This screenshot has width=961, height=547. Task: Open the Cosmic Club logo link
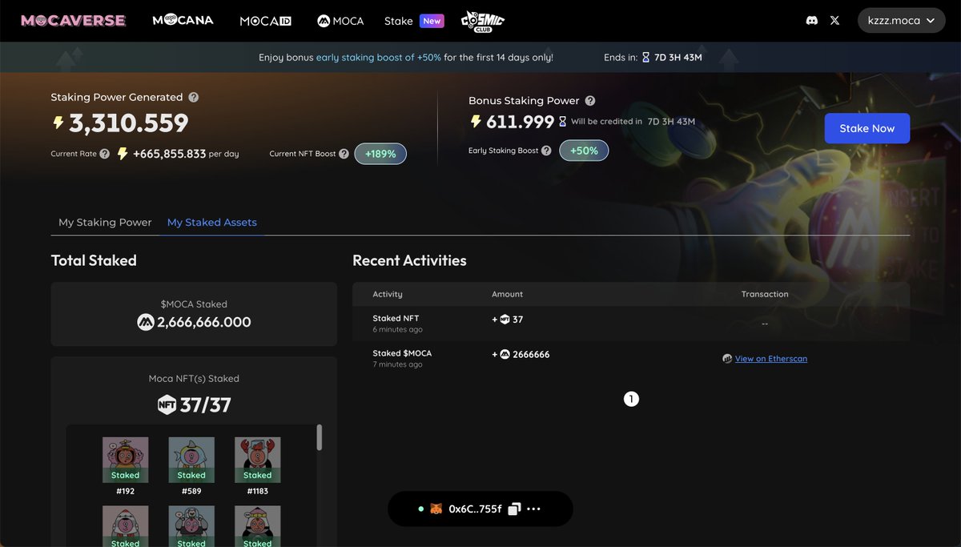[483, 21]
